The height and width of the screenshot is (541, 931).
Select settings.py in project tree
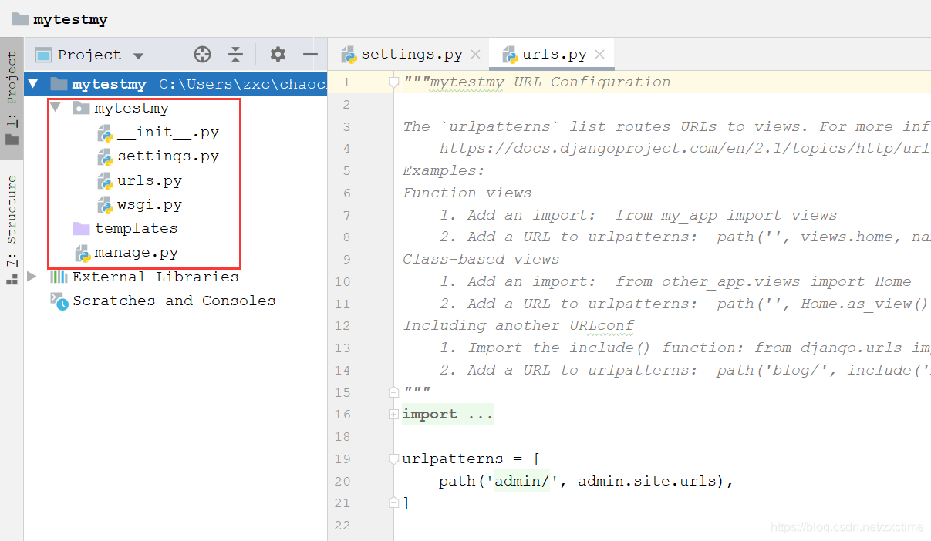pos(168,156)
